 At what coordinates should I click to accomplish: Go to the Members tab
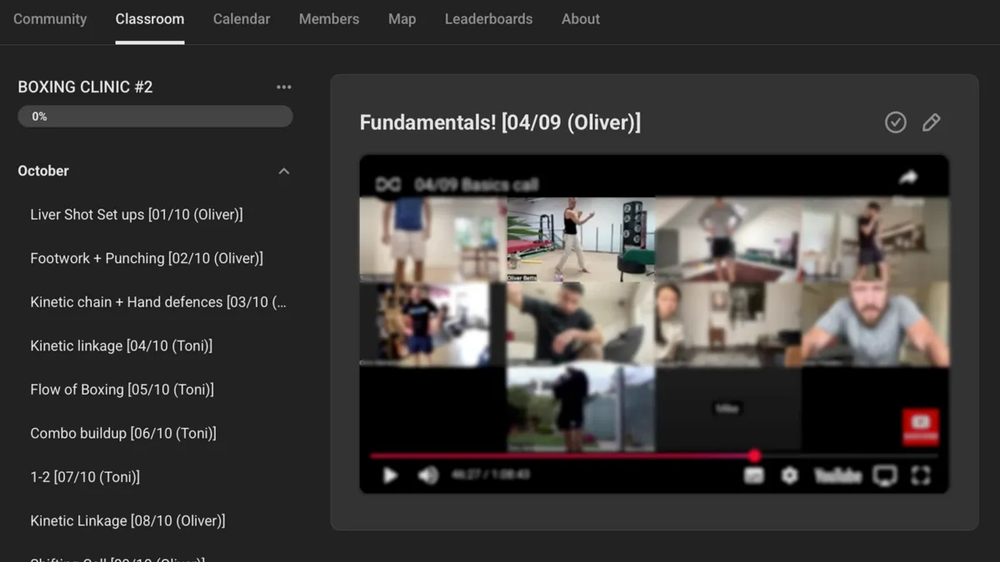[328, 19]
